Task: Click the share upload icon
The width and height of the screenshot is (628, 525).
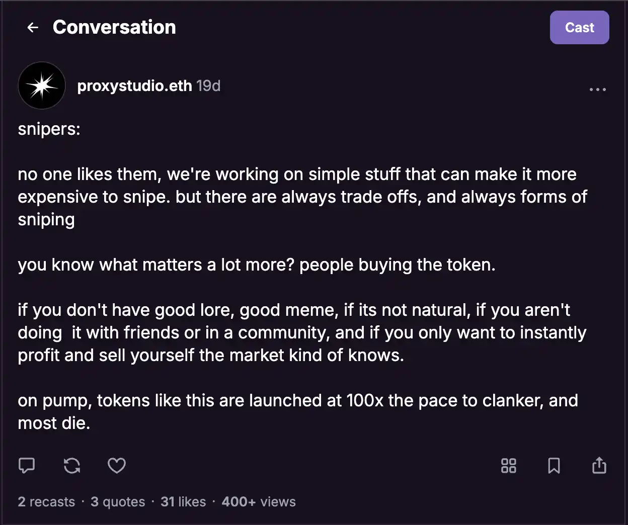Action: point(599,466)
